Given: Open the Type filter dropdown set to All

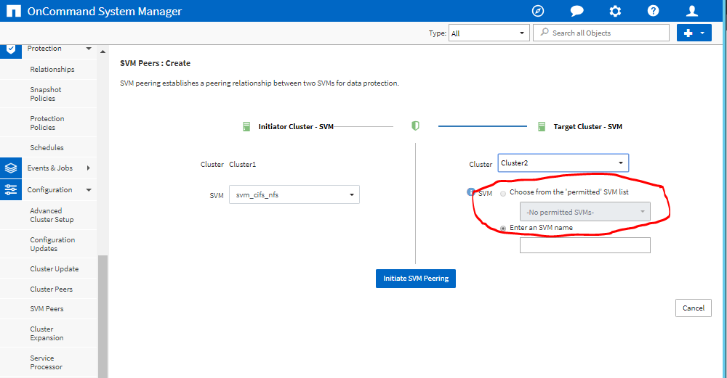Looking at the screenshot, I should click(x=489, y=33).
